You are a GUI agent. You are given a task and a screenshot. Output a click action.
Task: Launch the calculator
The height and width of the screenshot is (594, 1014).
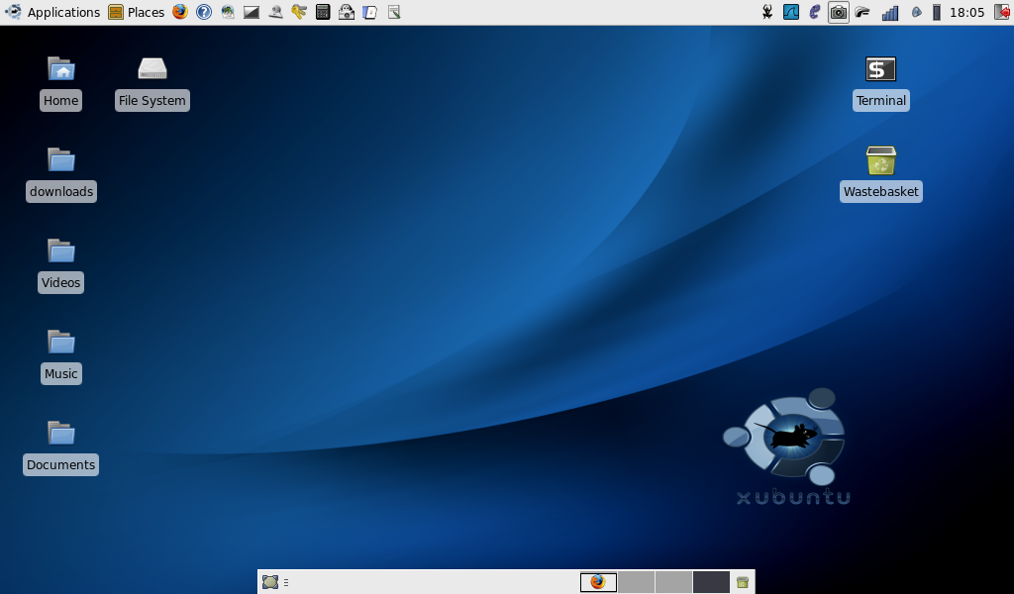coord(323,12)
